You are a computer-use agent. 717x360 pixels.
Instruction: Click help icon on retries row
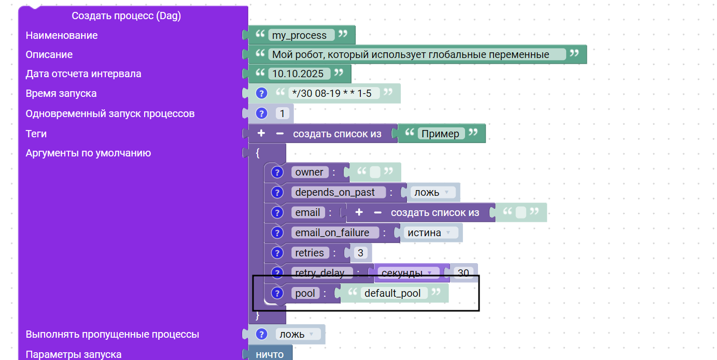[x=277, y=253]
